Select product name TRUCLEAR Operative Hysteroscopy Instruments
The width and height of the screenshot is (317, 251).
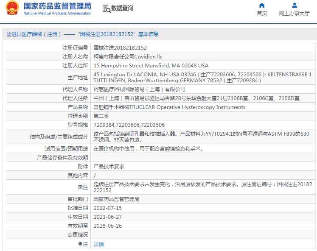click(x=169, y=107)
